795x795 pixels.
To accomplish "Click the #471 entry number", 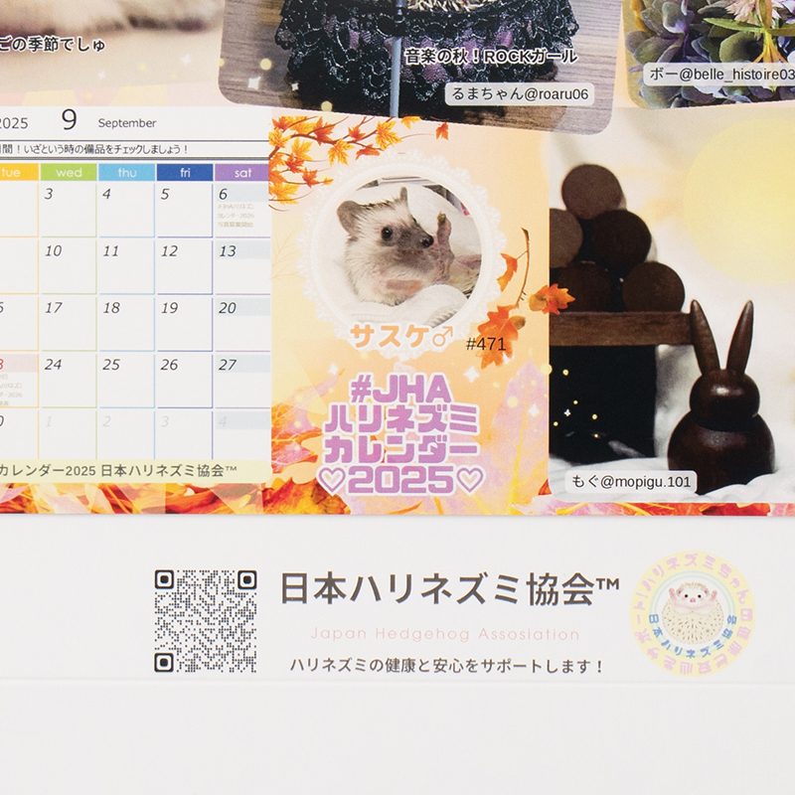I will tap(486, 344).
